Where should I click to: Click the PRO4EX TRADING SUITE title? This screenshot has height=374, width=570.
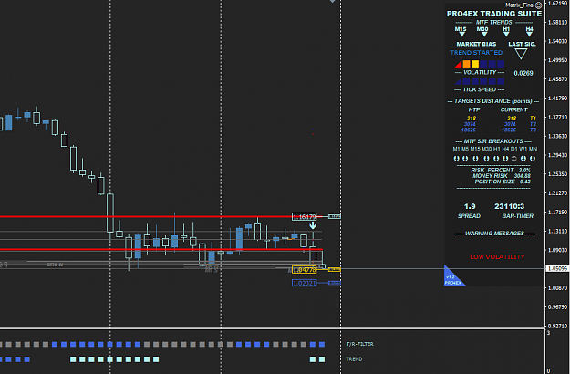coord(494,14)
